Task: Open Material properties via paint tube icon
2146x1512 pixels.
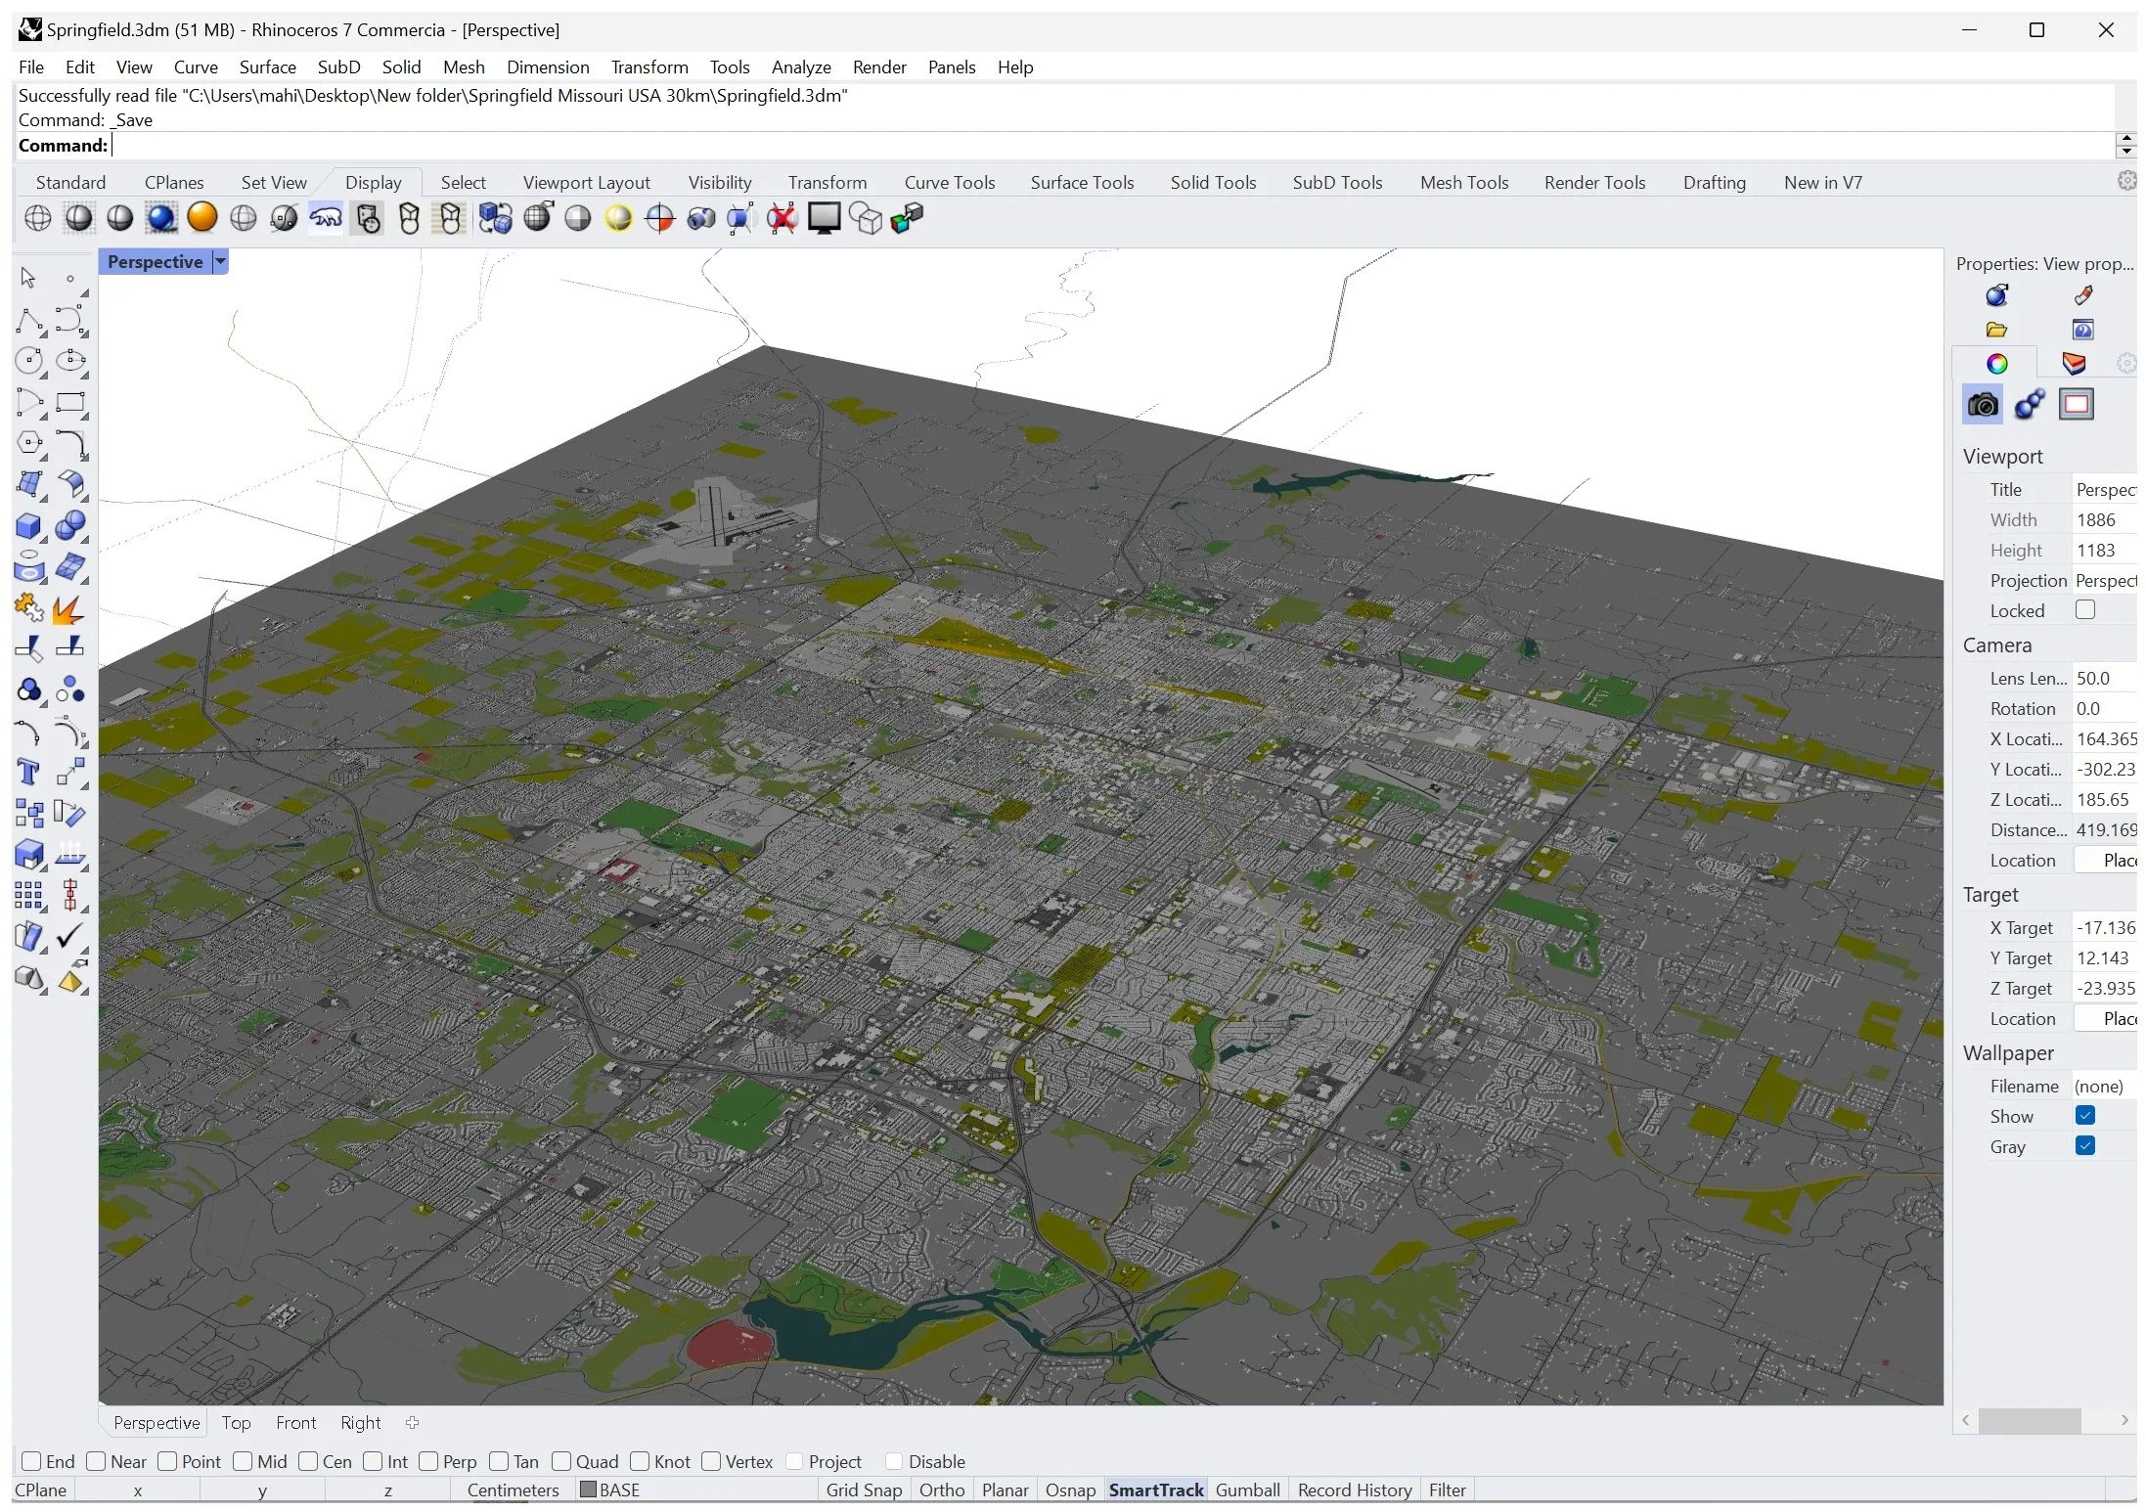Action: (2084, 294)
